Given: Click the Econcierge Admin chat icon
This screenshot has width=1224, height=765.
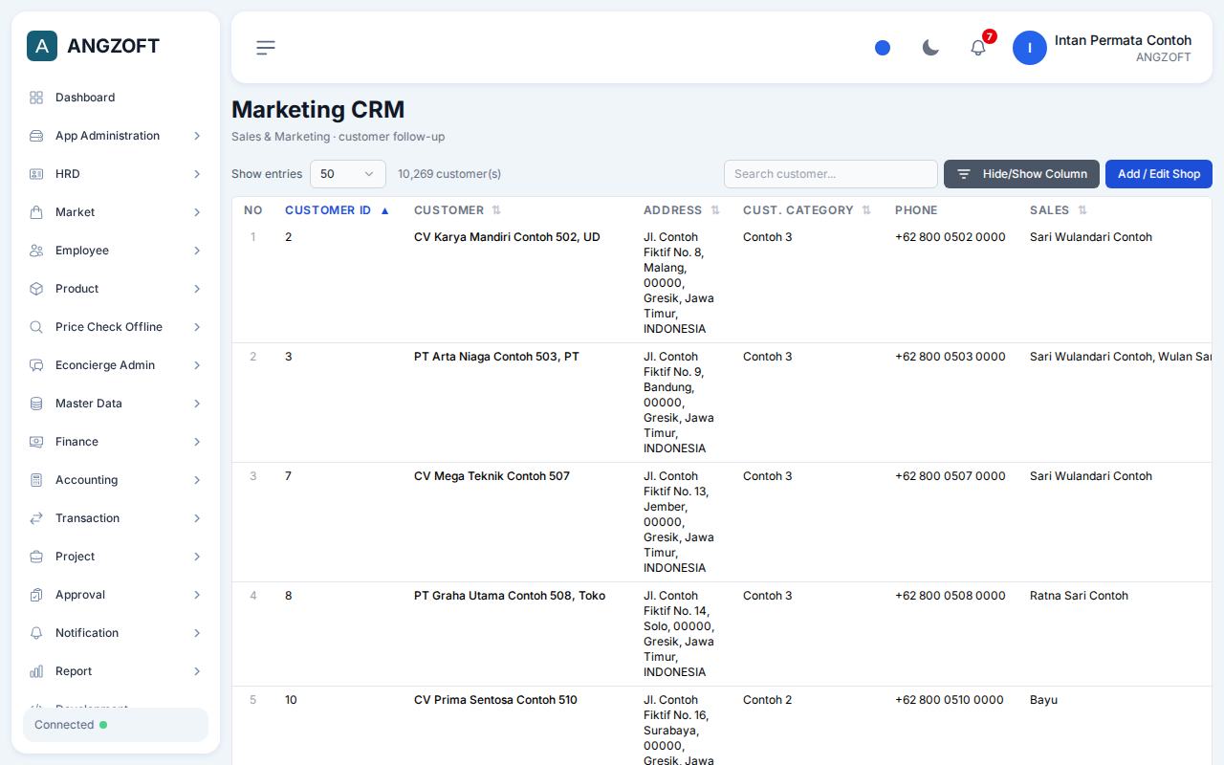Looking at the screenshot, I should click(36, 365).
